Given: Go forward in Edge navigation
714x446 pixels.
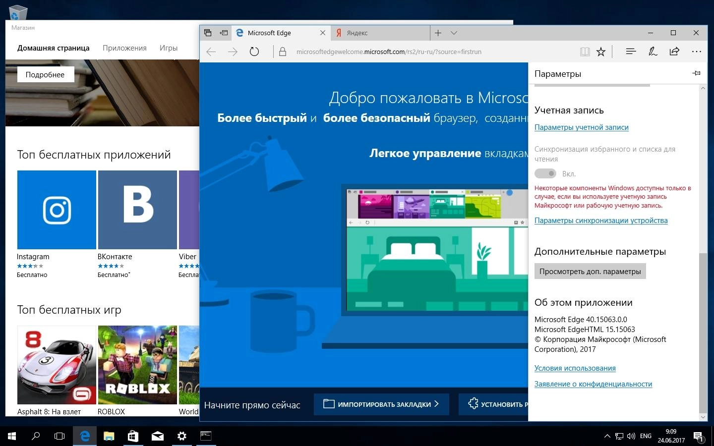Looking at the screenshot, I should [x=233, y=52].
